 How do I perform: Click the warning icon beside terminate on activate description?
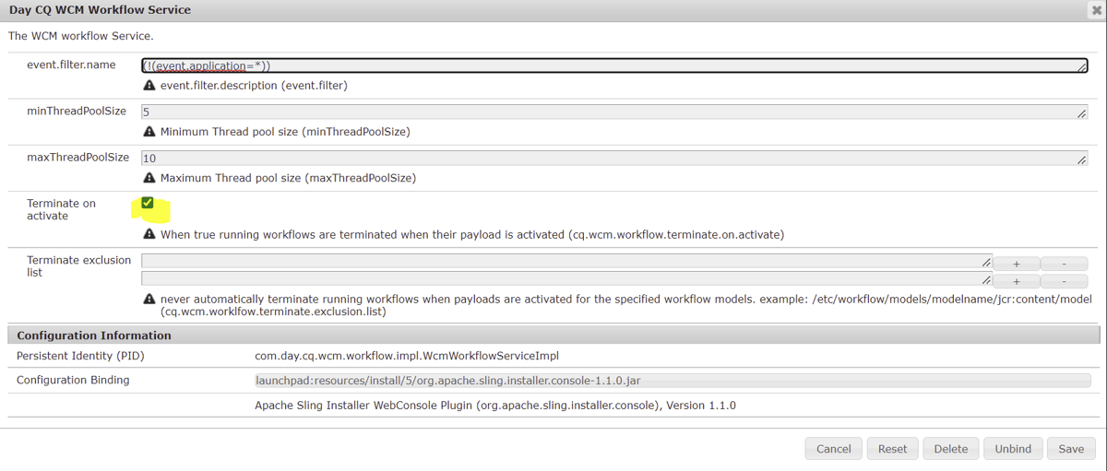[149, 234]
